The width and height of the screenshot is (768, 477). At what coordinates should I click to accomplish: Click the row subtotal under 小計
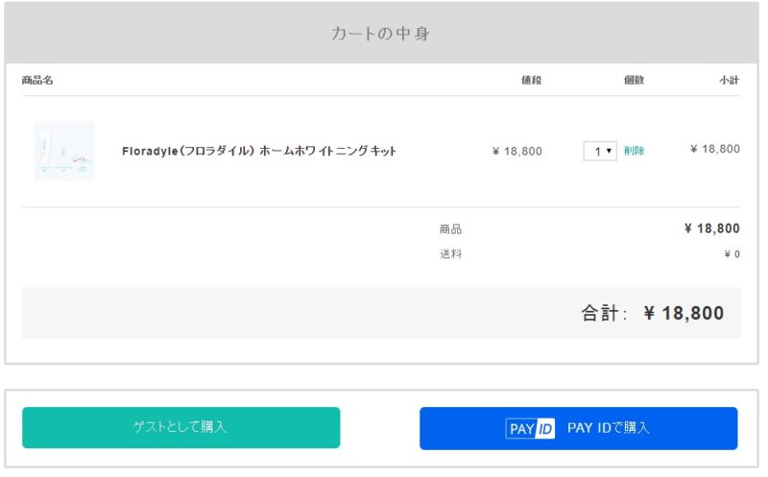click(715, 149)
